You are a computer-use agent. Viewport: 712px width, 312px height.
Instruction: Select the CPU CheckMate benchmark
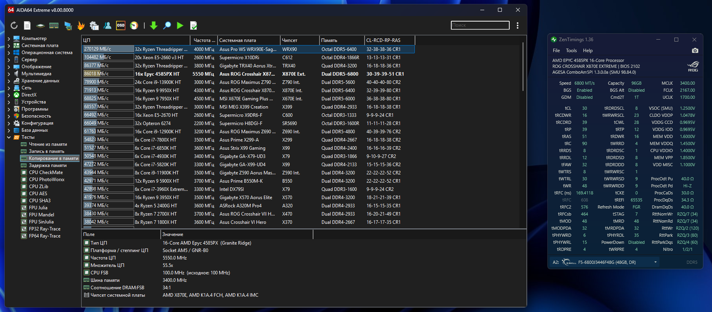46,172
